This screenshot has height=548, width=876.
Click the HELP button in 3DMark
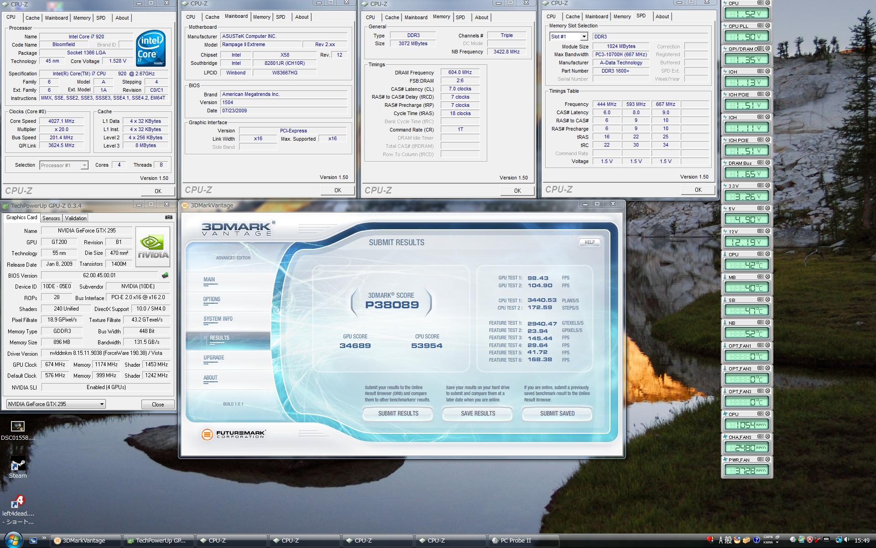pos(589,242)
